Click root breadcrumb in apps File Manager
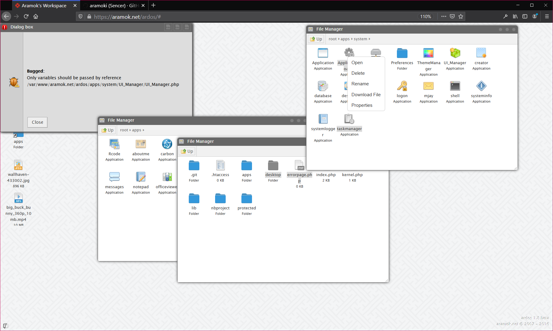This screenshot has height=331, width=553. [x=124, y=130]
